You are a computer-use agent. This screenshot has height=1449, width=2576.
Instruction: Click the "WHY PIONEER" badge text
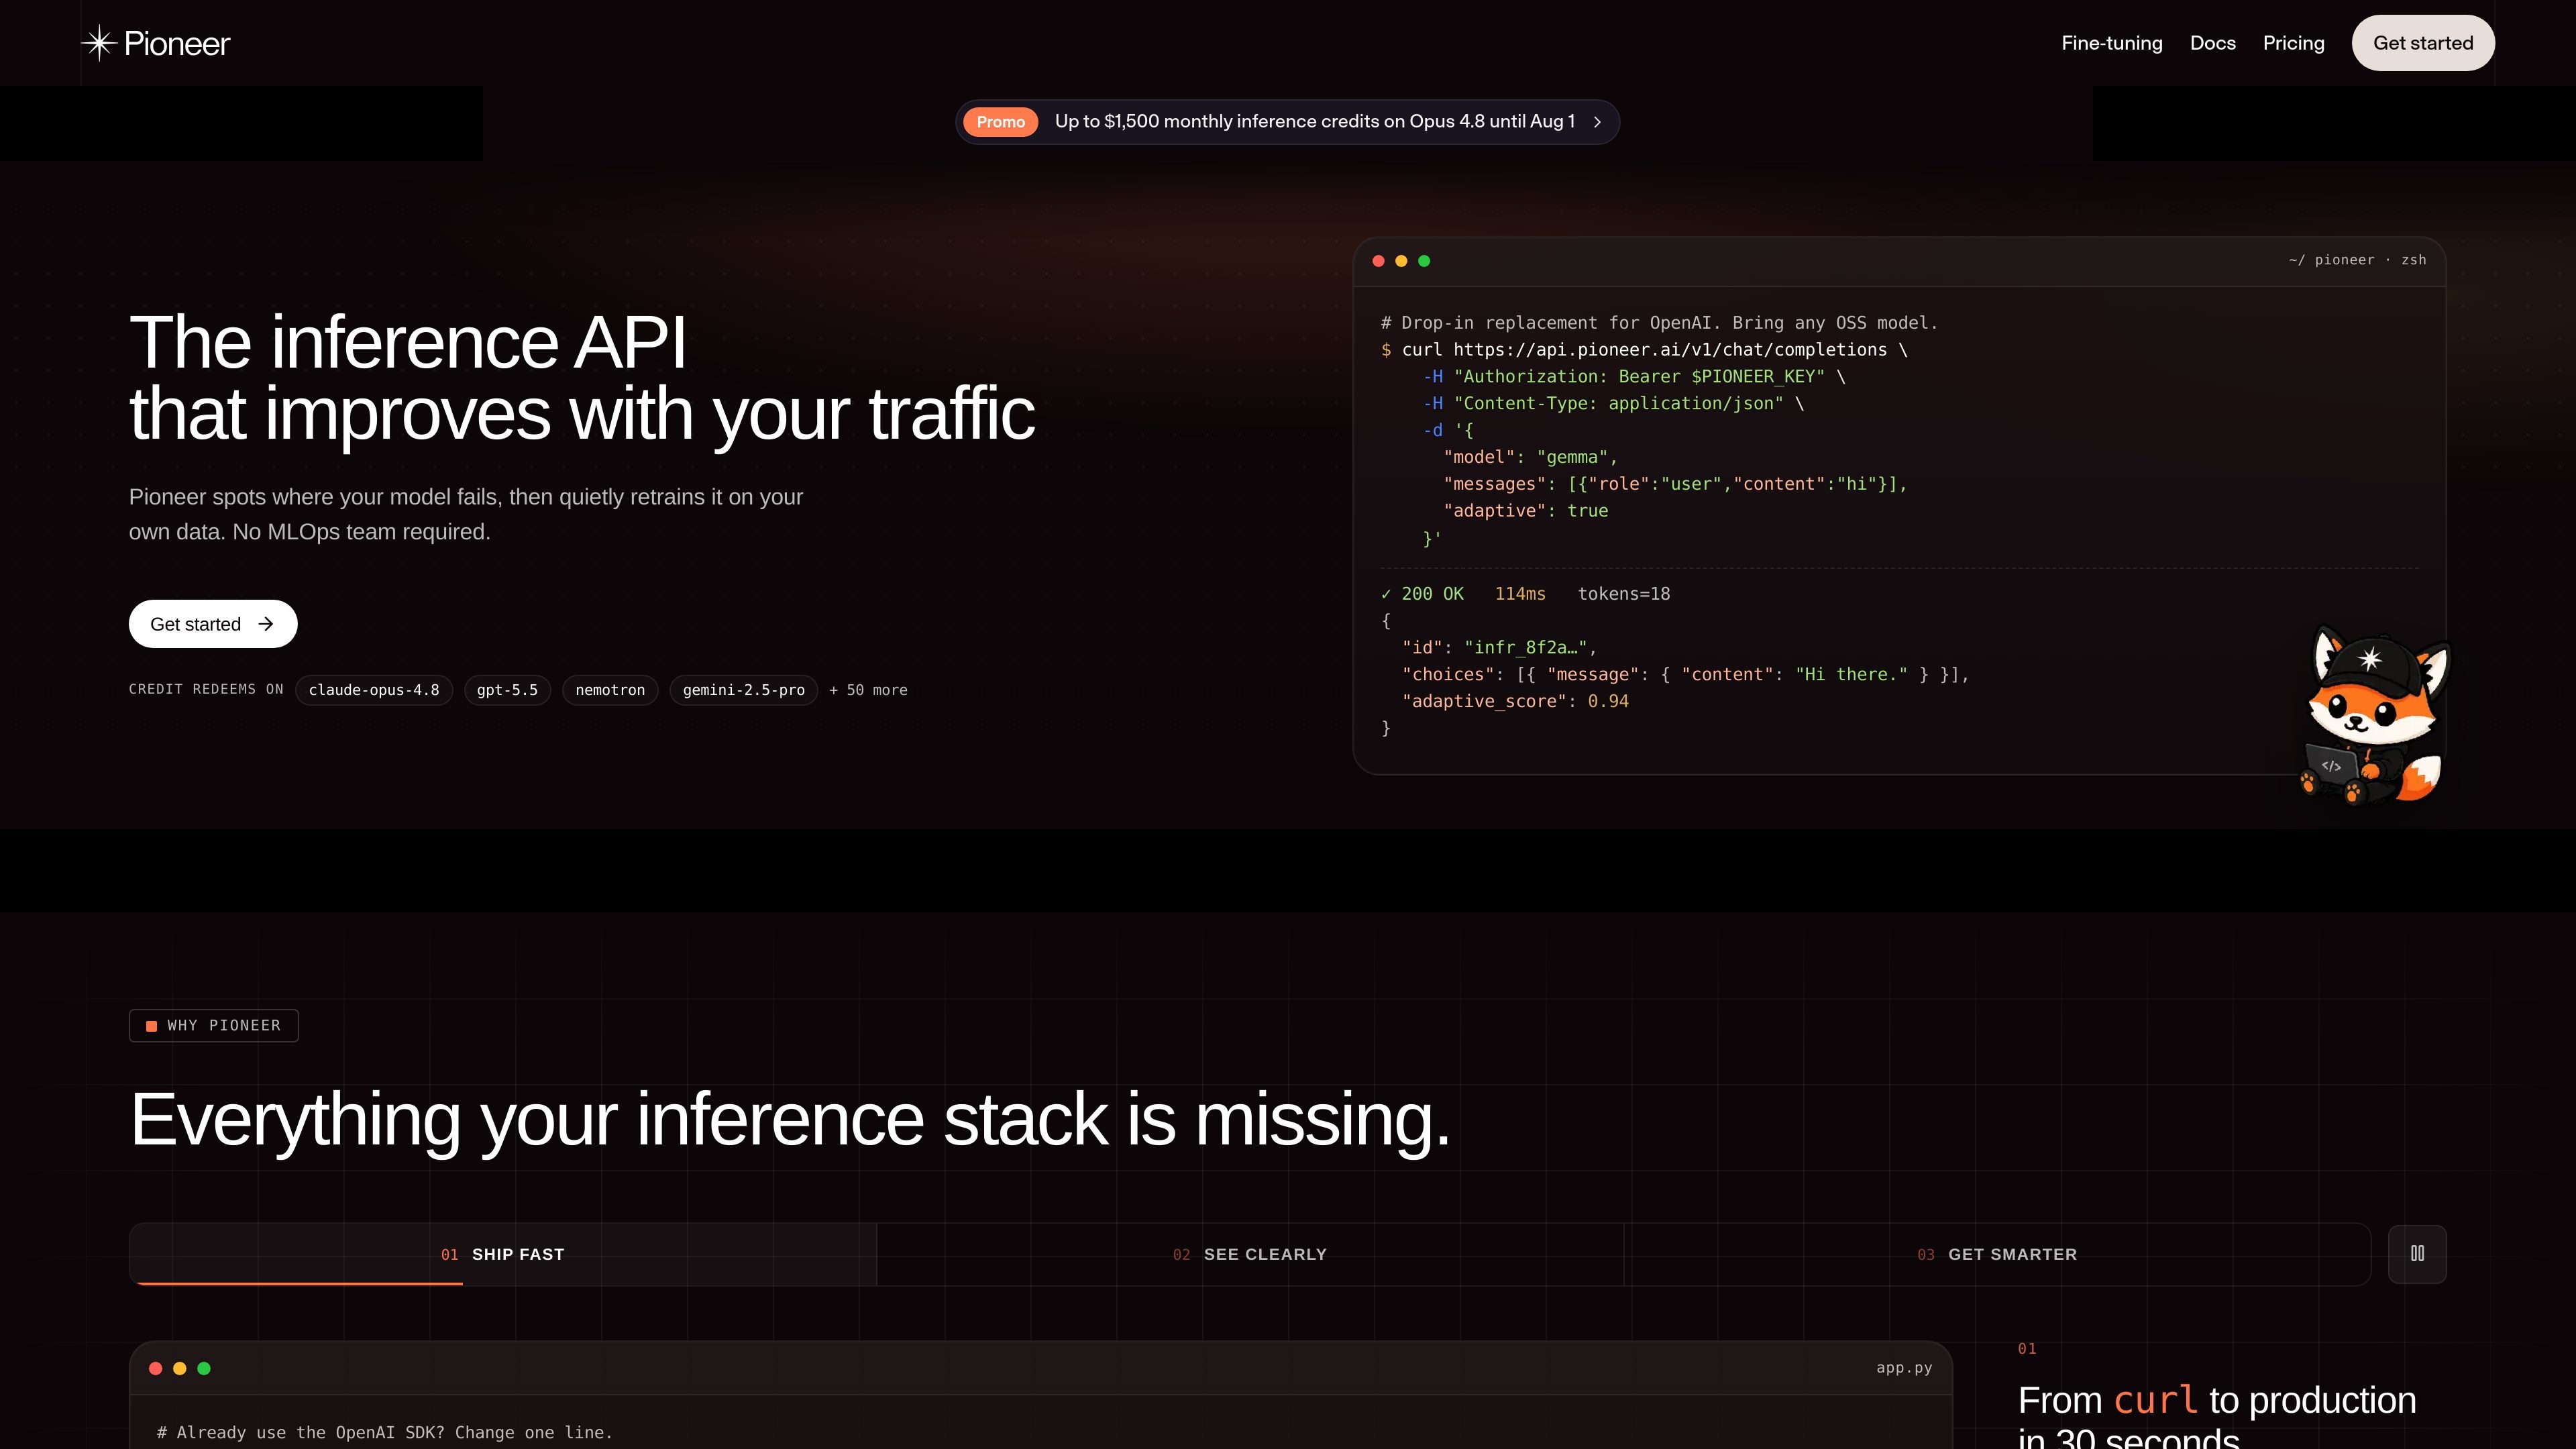click(224, 1026)
